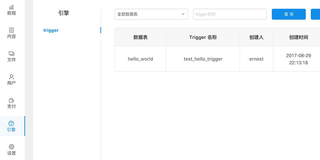
Task: Click the 数据表 column header
Action: coord(140,37)
